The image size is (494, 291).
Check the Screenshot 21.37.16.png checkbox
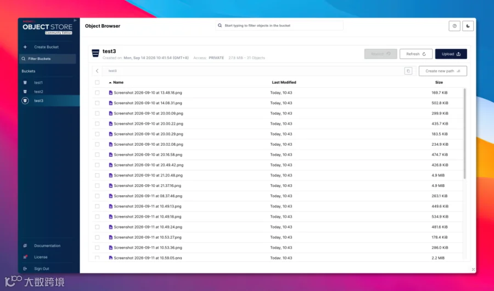pyautogui.click(x=97, y=186)
